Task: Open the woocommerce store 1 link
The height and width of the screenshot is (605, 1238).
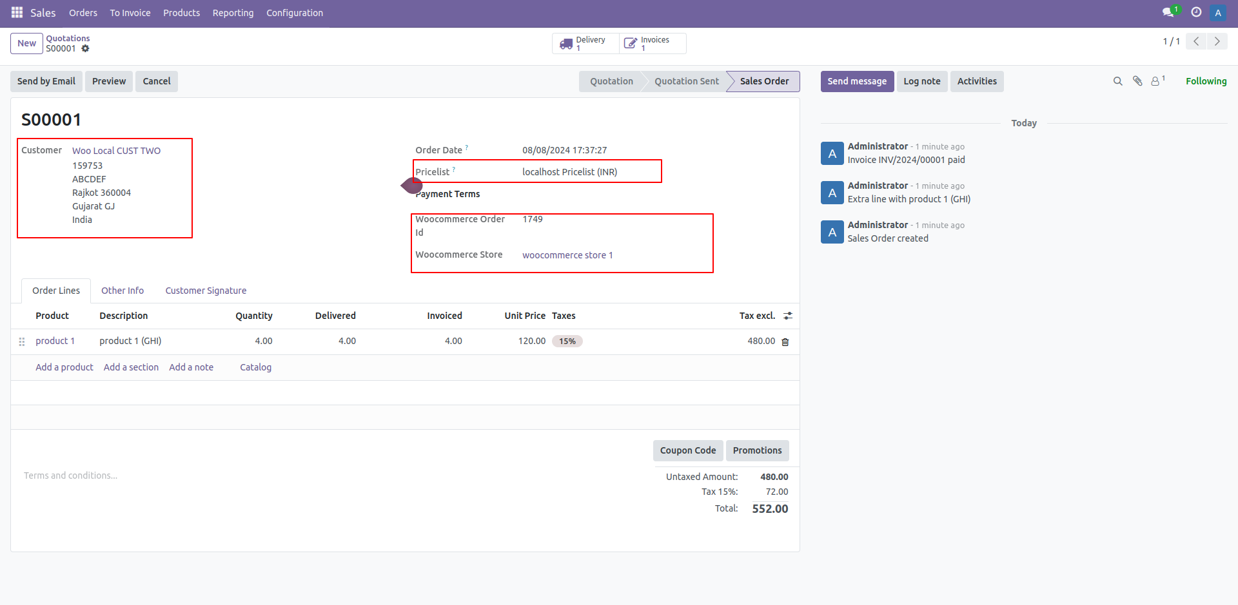Action: point(567,255)
